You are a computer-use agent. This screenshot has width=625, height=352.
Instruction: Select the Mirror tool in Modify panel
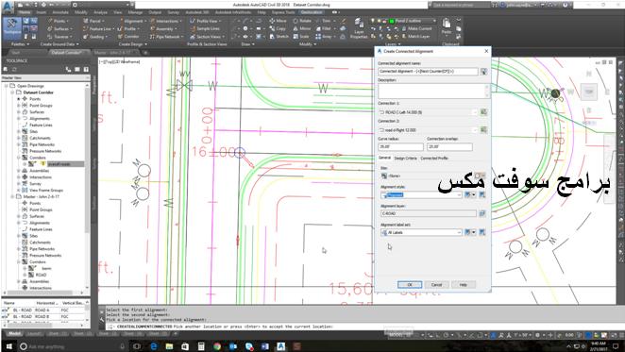[x=302, y=28]
